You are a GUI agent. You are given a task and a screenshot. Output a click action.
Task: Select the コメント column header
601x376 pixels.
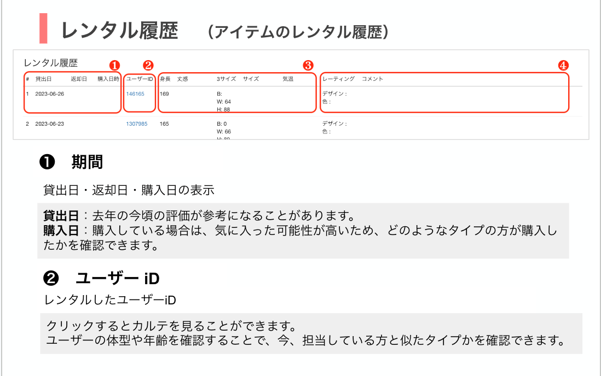coord(373,79)
